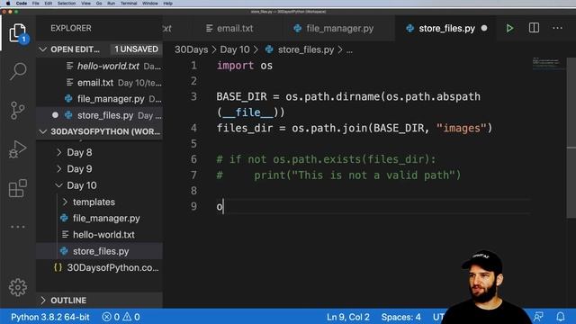Click line number 4 in the gutter
Screen dimensions: 576x324
click(193, 128)
